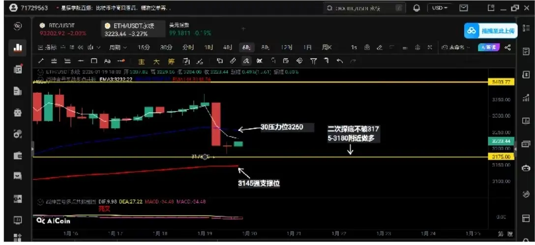Viewport: 535px width, 245px height.
Task: Open notifications bell icon
Action: point(416,8)
